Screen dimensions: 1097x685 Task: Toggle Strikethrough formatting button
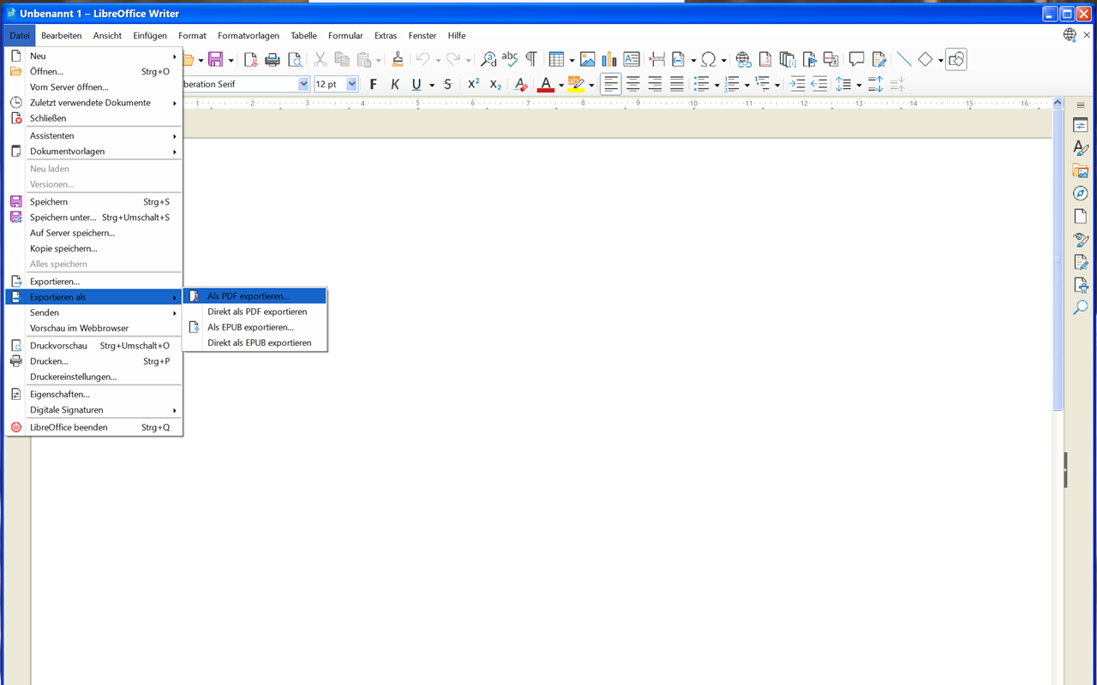point(447,84)
